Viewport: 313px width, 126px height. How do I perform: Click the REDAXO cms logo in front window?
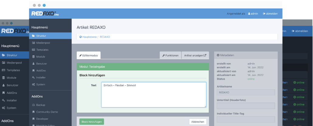click(45, 14)
